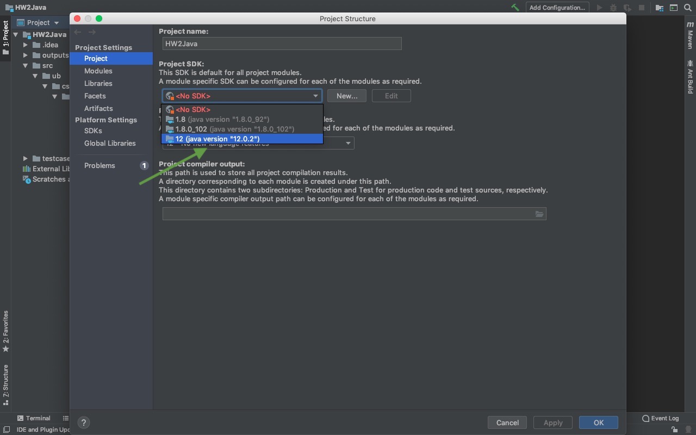
Task: Open the Maven tool window
Action: (690, 36)
